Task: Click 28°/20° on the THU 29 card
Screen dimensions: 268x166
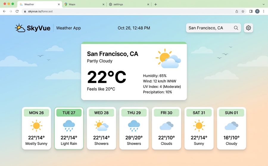Action: (x=134, y=137)
